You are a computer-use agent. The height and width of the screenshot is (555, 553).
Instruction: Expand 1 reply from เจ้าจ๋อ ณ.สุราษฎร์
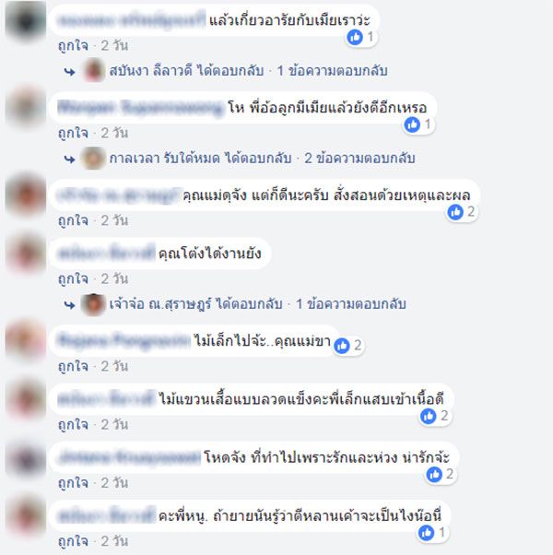[x=350, y=304]
